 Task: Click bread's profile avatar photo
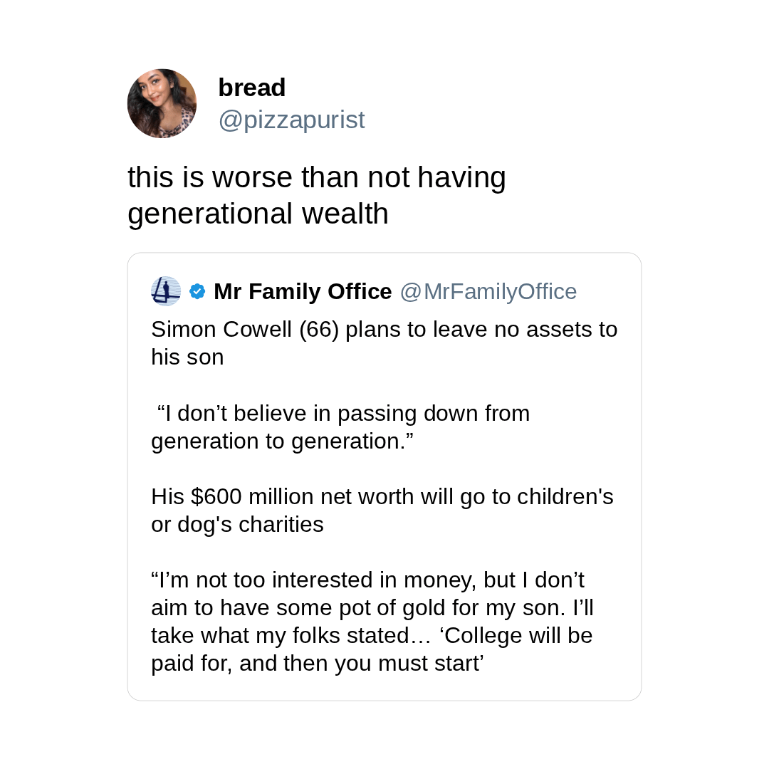click(162, 103)
